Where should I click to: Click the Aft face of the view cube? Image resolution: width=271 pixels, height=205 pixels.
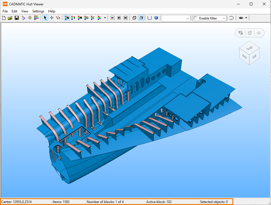[x=244, y=57]
